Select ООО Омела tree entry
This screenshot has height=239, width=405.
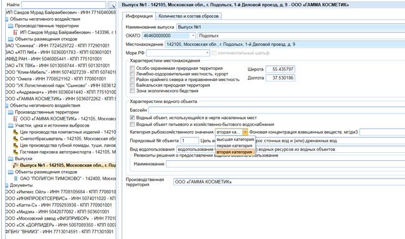pos(55,79)
